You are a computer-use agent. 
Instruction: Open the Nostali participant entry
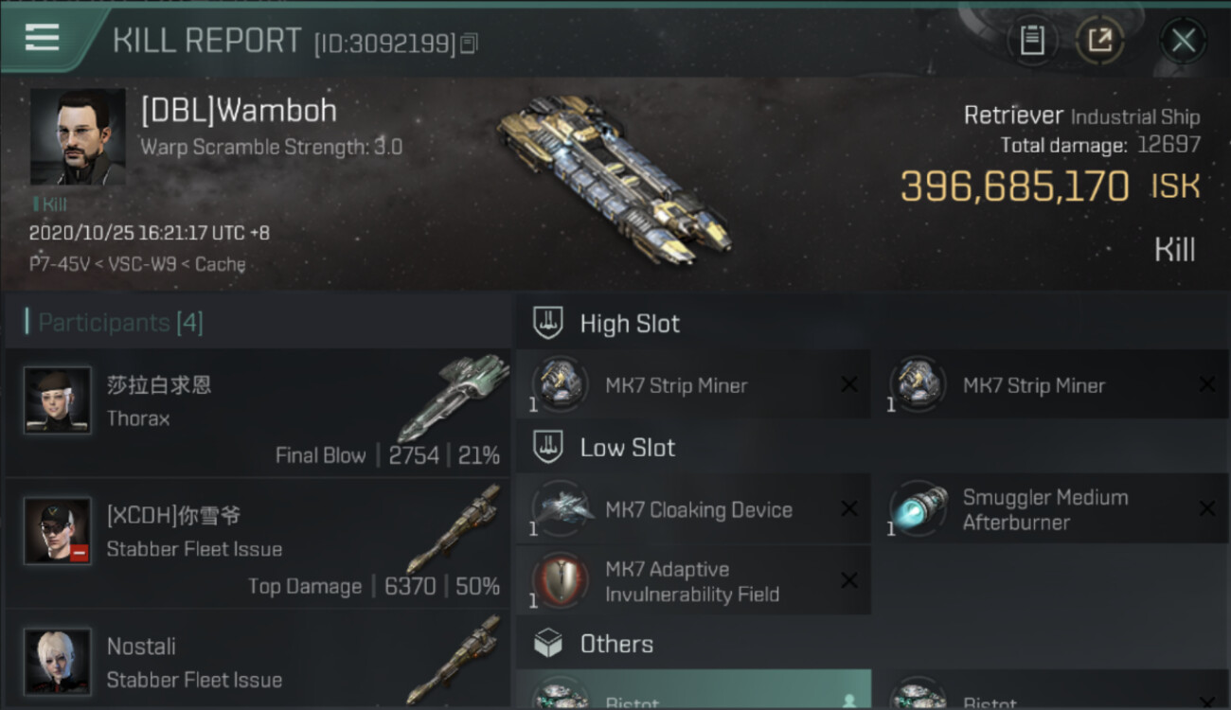coord(258,661)
